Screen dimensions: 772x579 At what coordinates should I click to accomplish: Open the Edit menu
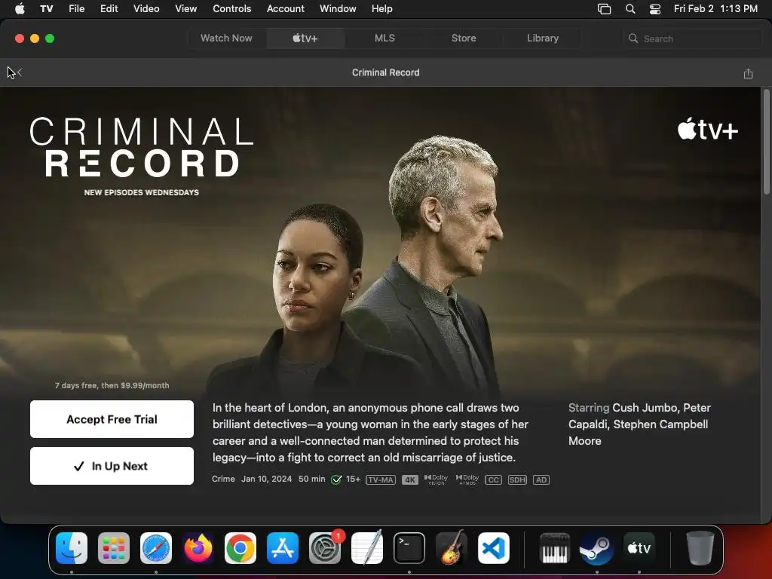click(109, 9)
